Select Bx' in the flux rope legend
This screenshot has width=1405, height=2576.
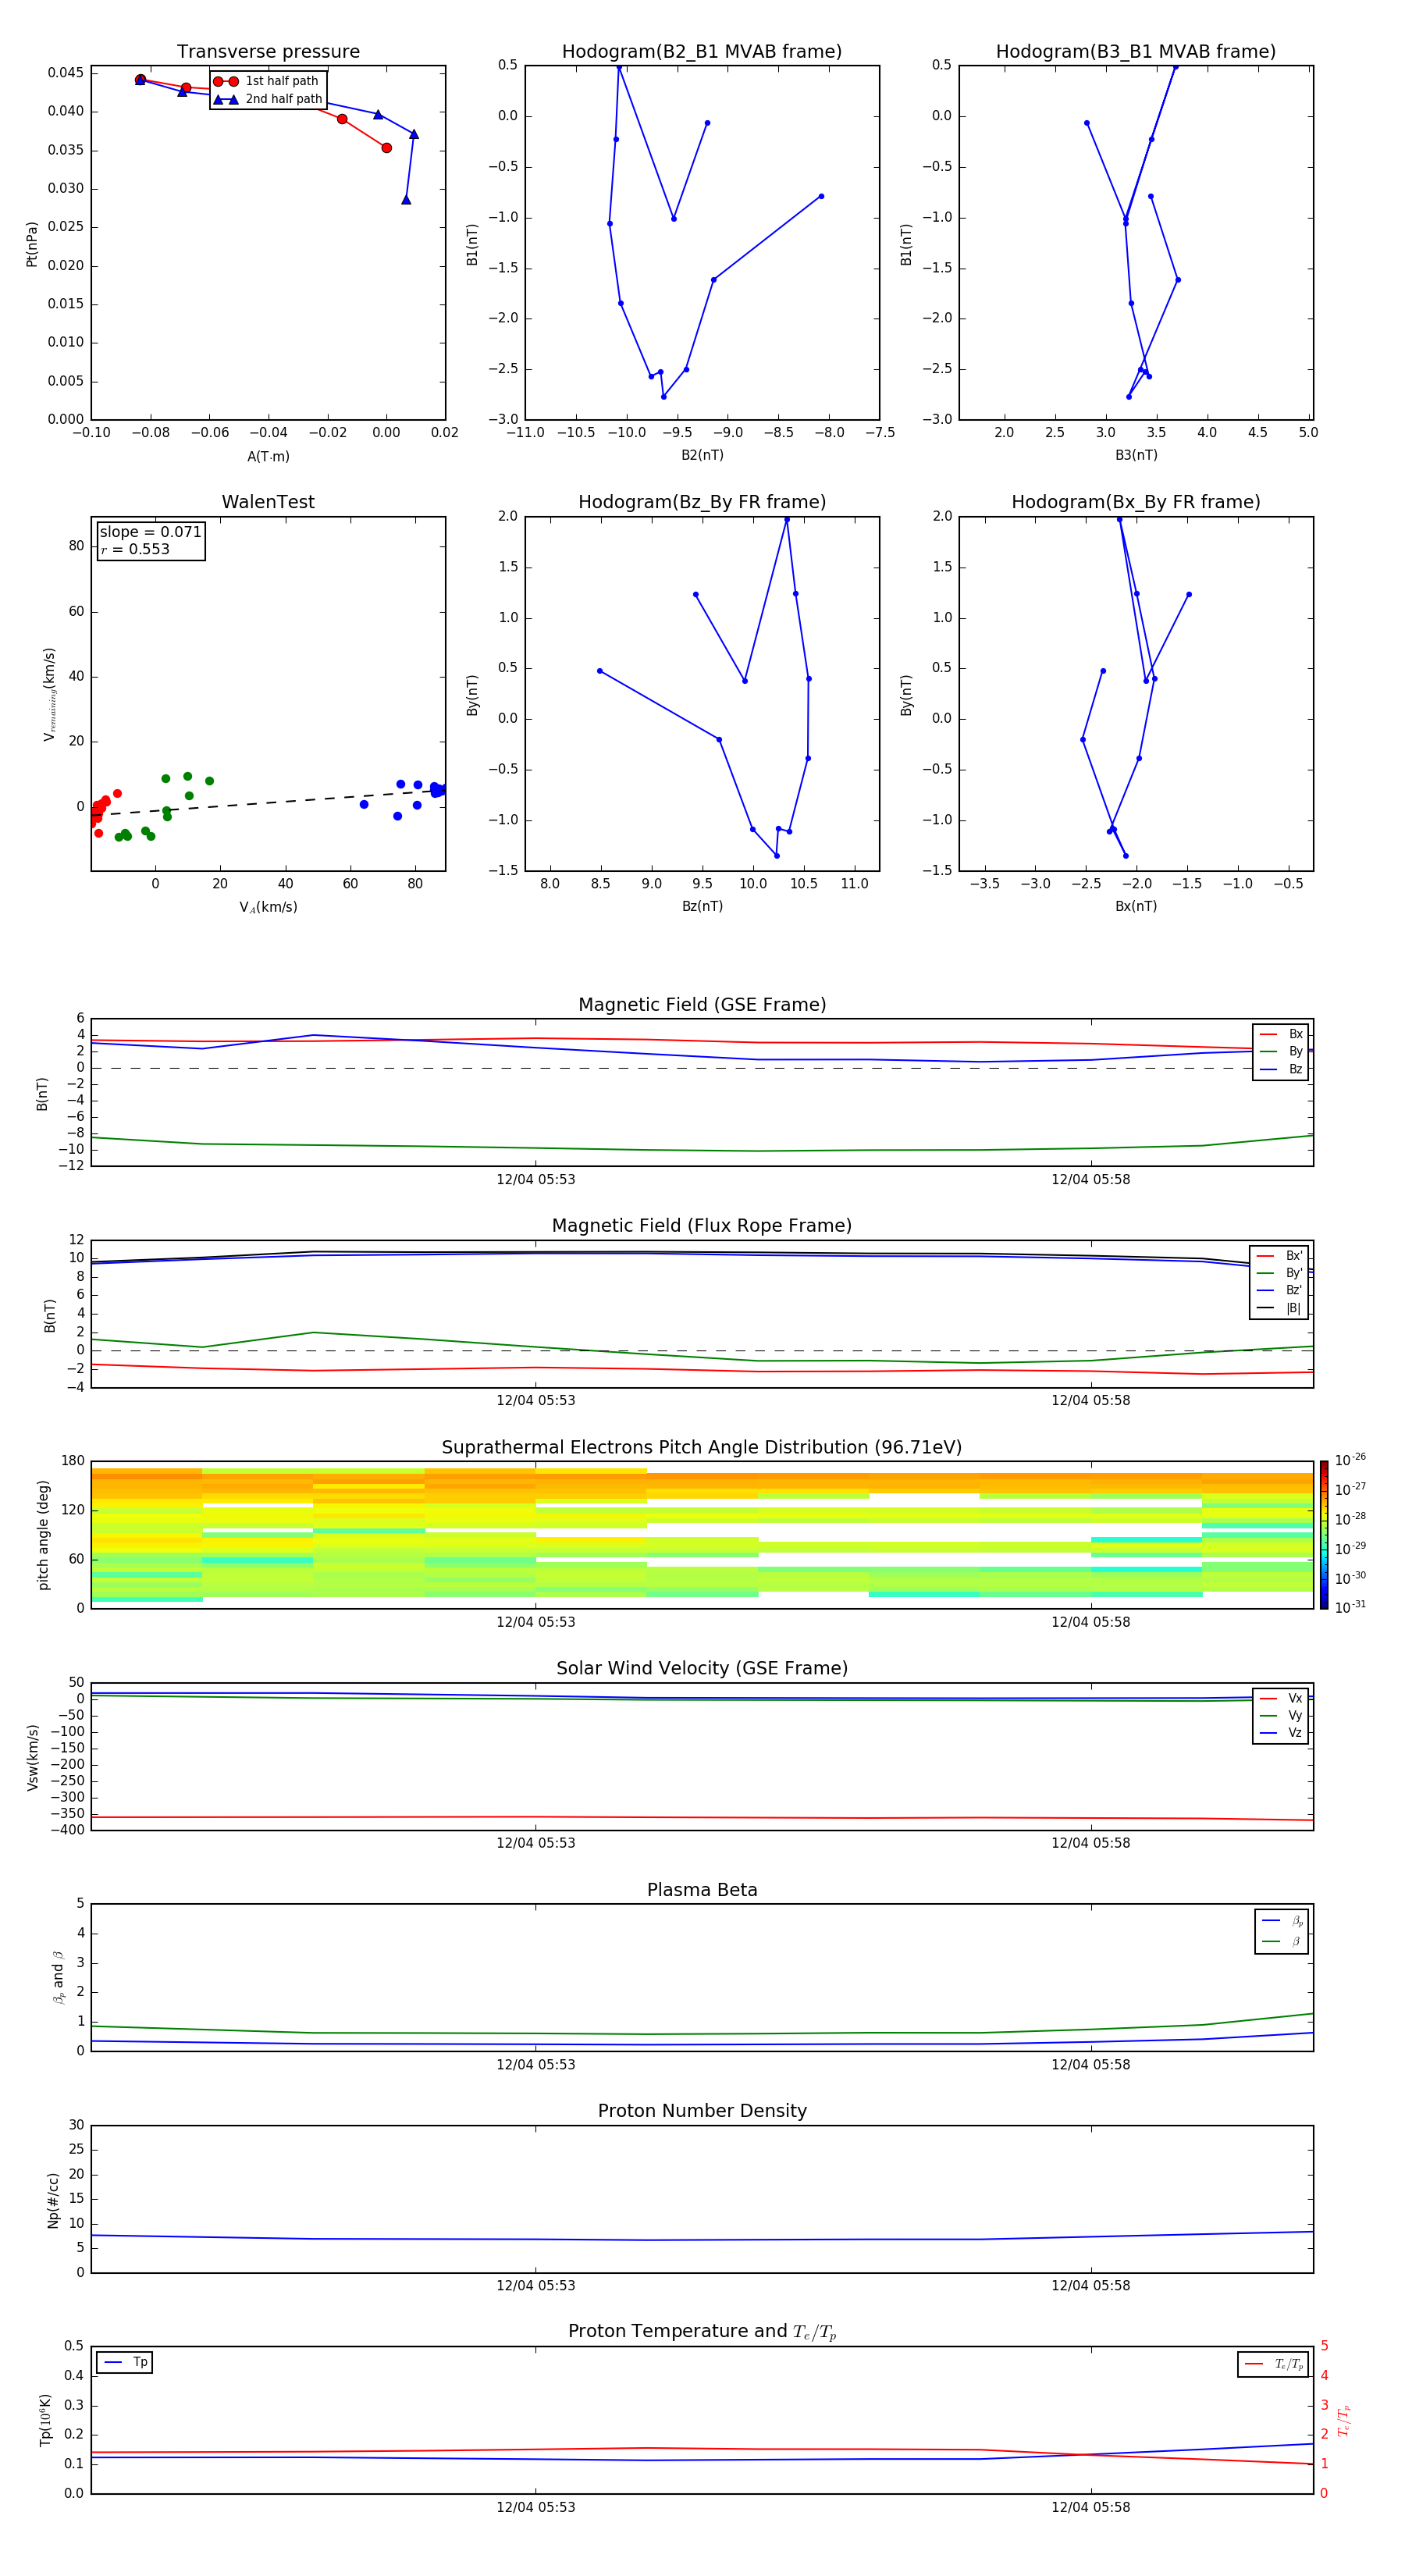1280,1256
